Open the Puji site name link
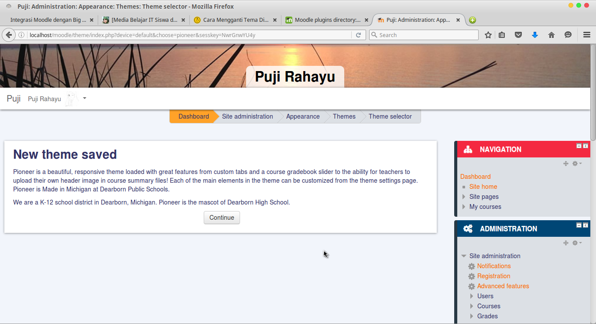The height and width of the screenshot is (324, 596). pos(14,99)
